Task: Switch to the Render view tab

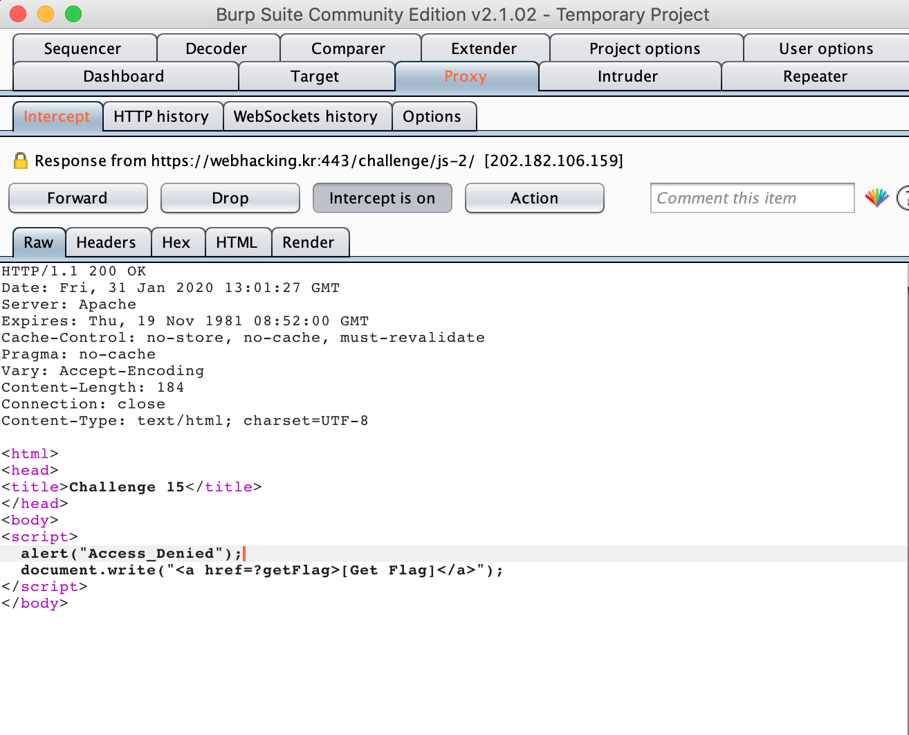Action: 309,242
